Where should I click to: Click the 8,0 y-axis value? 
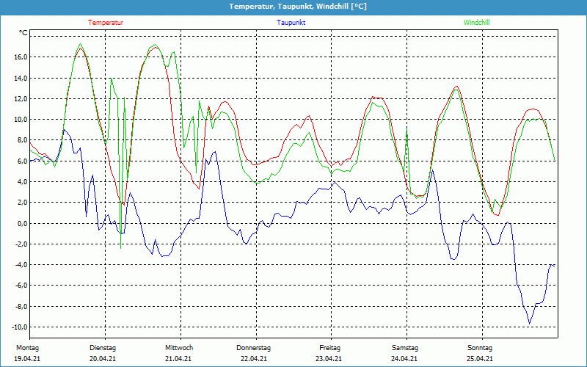23,140
